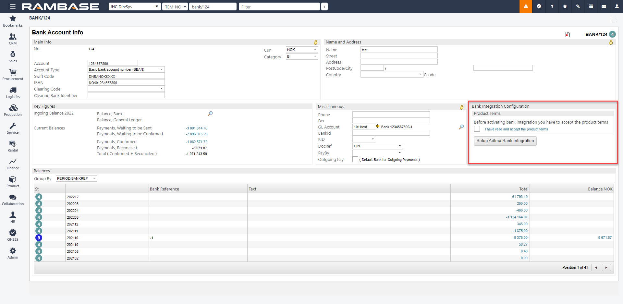Viewport: 623px width, 304px height.
Task: Open the Group By dropdown
Action: pyautogui.click(x=77, y=178)
